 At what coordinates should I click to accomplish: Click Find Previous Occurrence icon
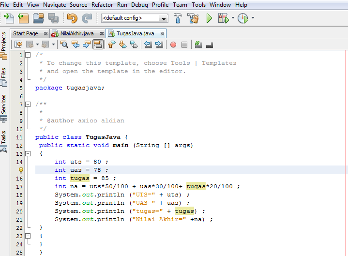(76, 45)
